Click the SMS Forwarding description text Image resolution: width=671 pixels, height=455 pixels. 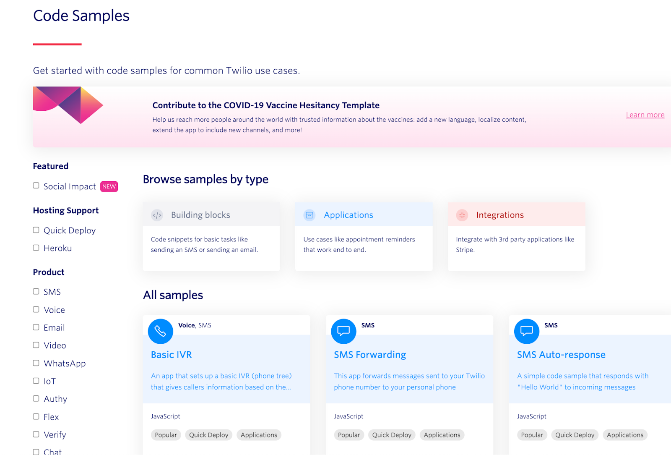(409, 382)
